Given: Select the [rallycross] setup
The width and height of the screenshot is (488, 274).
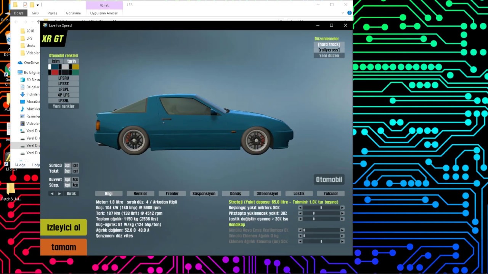Looking at the screenshot, I should click(x=329, y=50).
